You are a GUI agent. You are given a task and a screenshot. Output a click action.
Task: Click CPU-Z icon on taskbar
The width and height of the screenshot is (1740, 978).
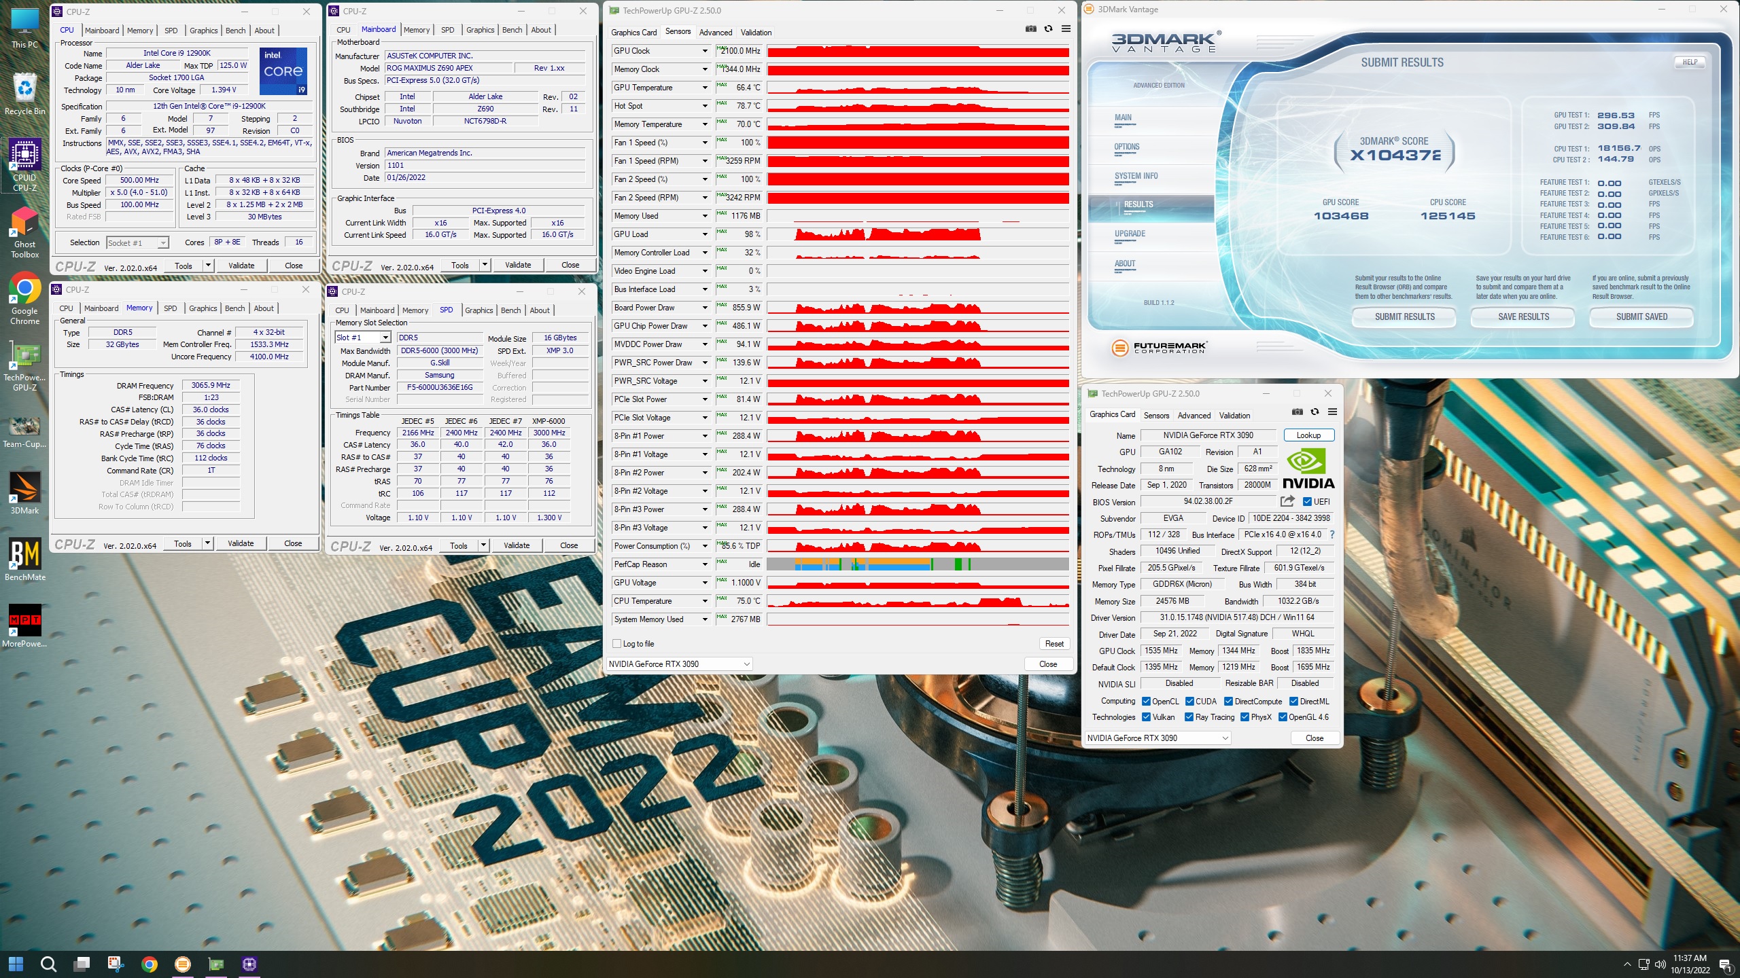[x=249, y=964]
